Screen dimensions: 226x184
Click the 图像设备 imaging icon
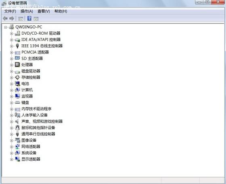(x=18, y=140)
